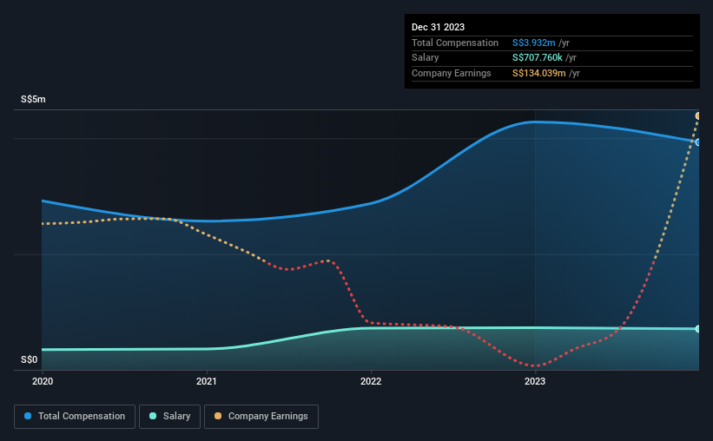
Task: Click the S$0 y-axis label
Action: tap(30, 359)
